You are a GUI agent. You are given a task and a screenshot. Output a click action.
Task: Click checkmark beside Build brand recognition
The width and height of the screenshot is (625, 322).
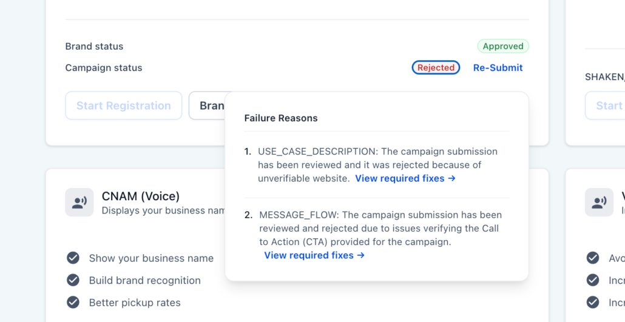coord(73,280)
